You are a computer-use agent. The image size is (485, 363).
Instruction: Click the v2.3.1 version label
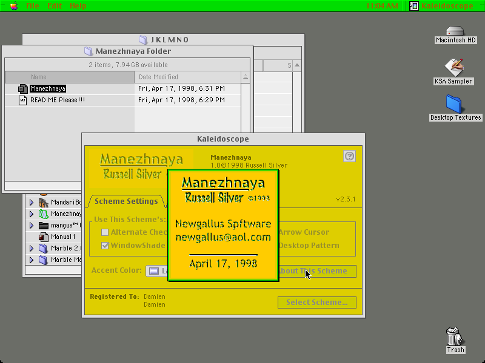point(346,199)
